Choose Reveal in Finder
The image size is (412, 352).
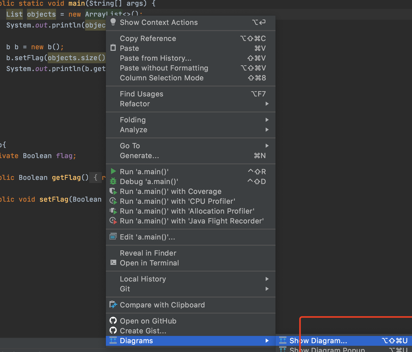point(191,253)
